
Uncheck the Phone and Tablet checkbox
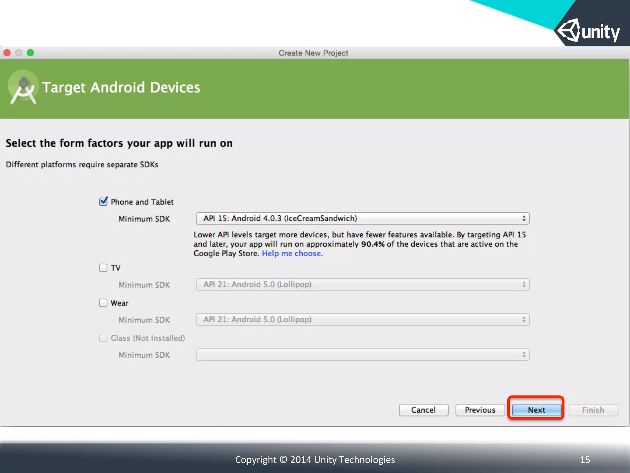pos(103,202)
